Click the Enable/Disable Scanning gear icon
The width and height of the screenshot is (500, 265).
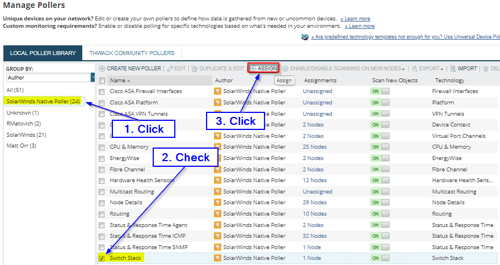(285, 69)
